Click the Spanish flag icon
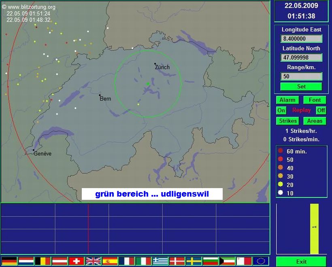Screen dimensions: 332x267 [x=110, y=261]
